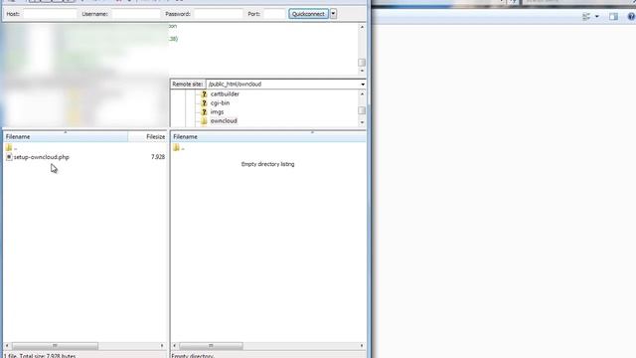Click remote pane horizontal scrollbar left arrow

[x=175, y=346]
